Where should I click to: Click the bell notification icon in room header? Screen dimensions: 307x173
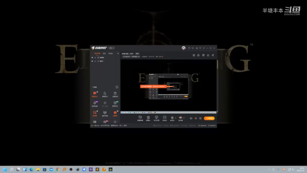pyautogui.click(x=208, y=55)
